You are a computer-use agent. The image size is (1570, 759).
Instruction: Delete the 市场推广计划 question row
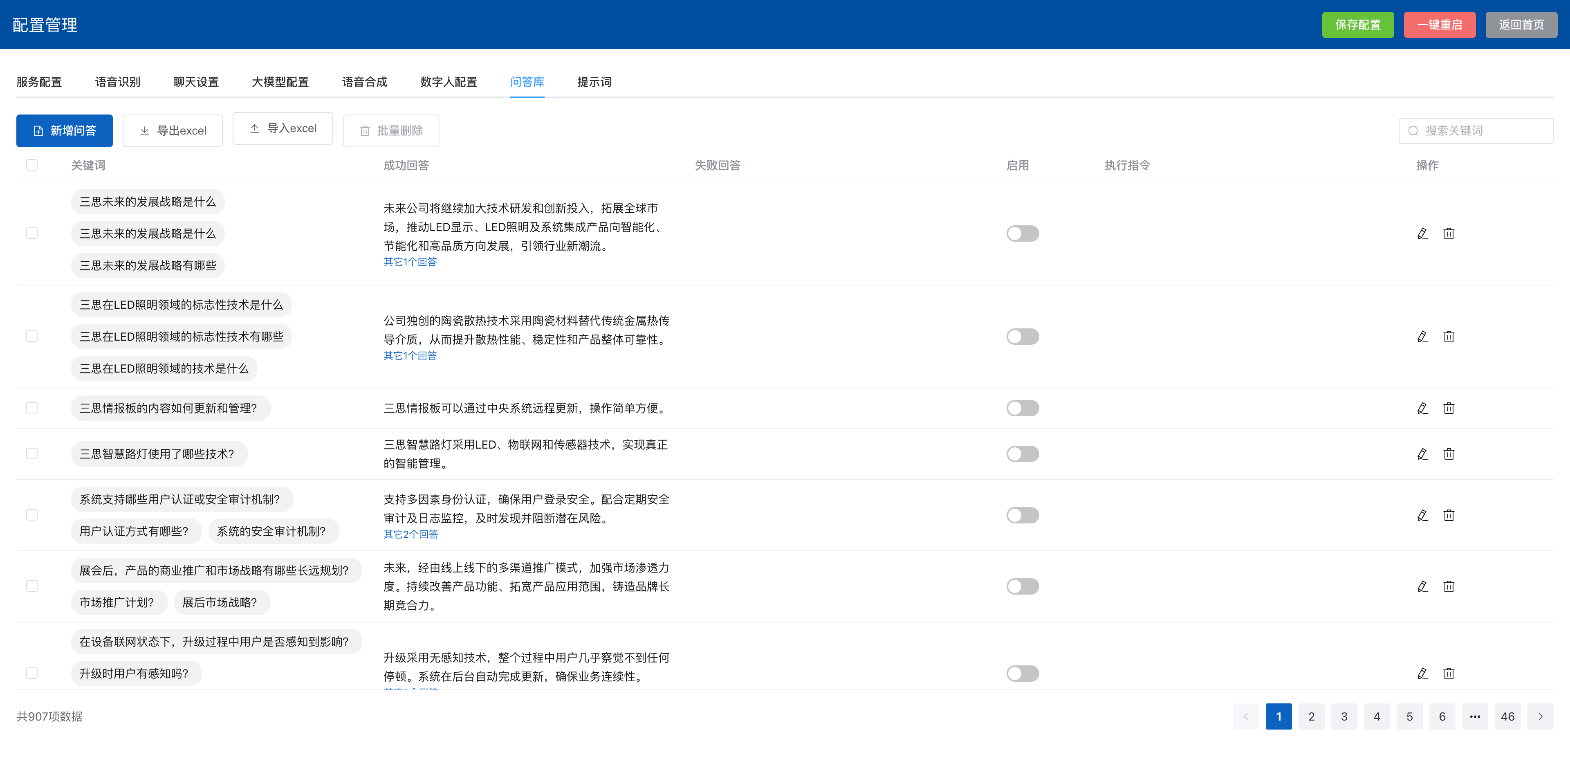1449,586
